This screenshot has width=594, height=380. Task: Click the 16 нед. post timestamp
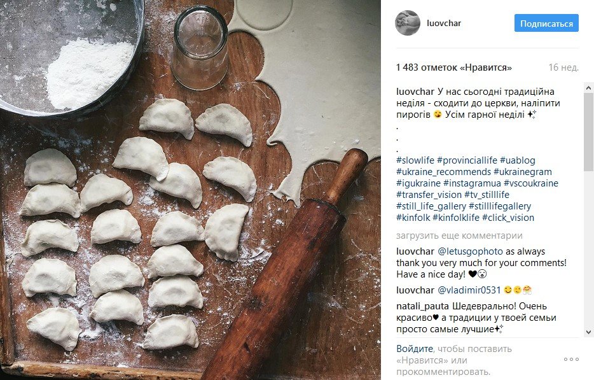pos(563,67)
